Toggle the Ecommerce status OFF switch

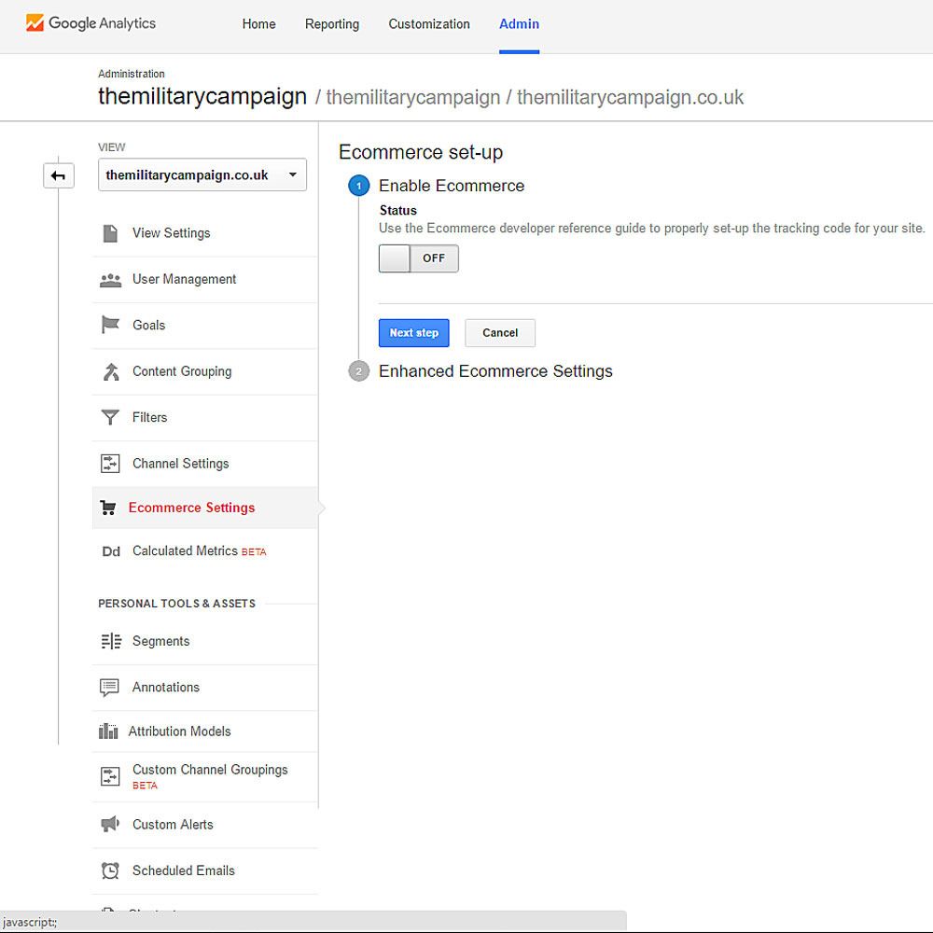point(418,258)
